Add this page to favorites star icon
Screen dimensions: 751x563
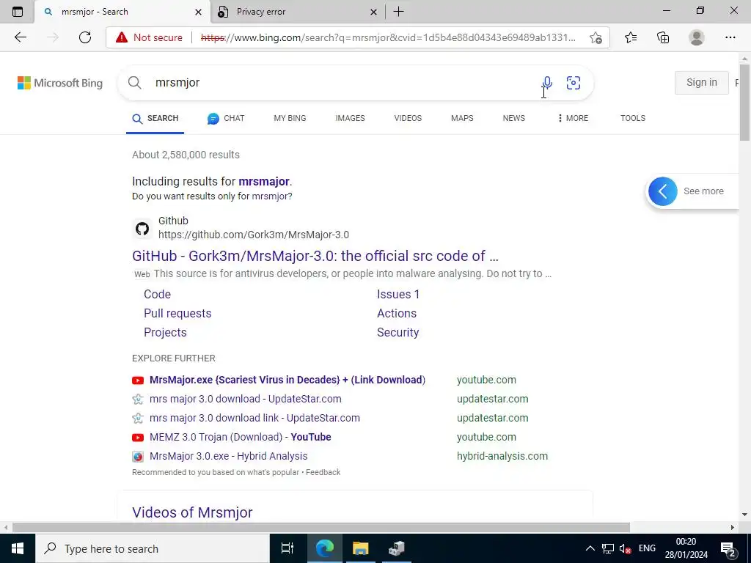[x=596, y=37]
